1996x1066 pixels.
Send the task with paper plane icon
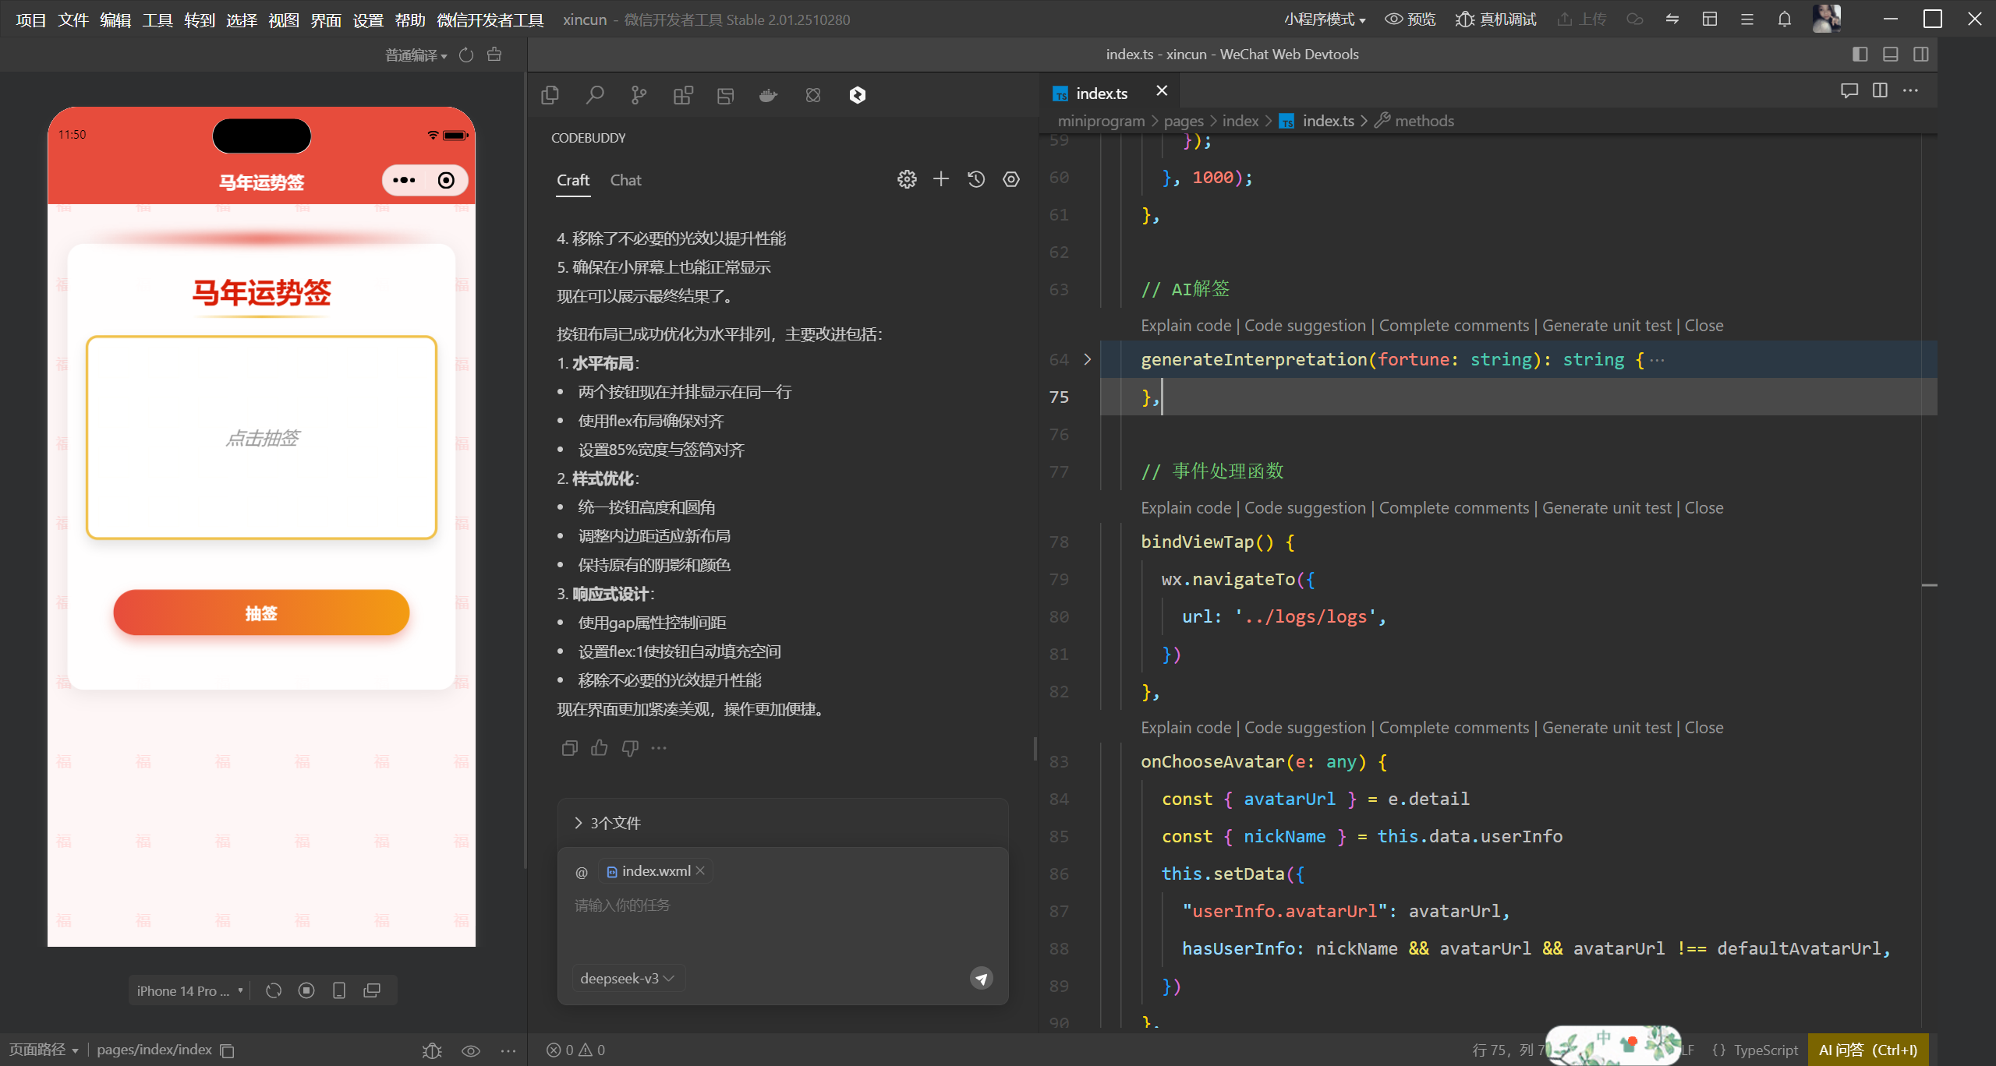981,978
